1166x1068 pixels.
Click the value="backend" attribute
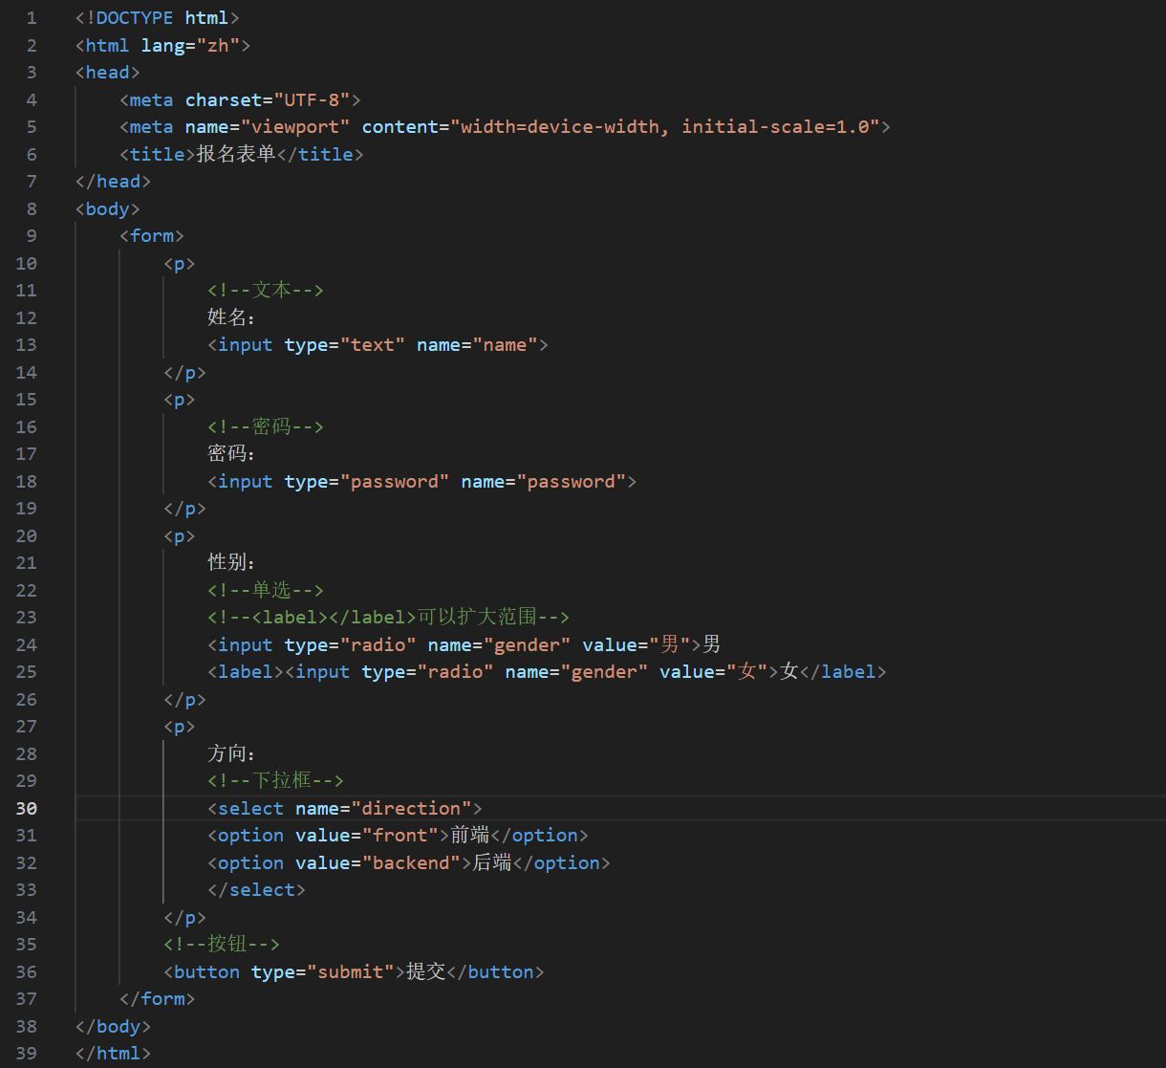click(x=378, y=862)
